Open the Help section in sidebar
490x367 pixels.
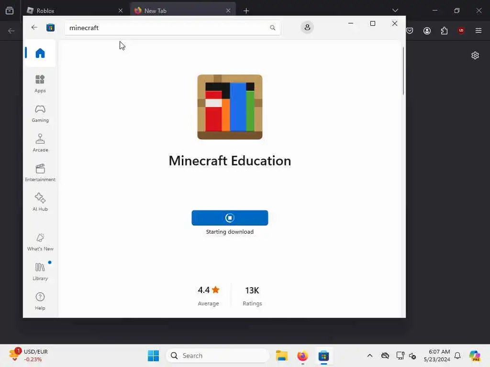tap(40, 301)
